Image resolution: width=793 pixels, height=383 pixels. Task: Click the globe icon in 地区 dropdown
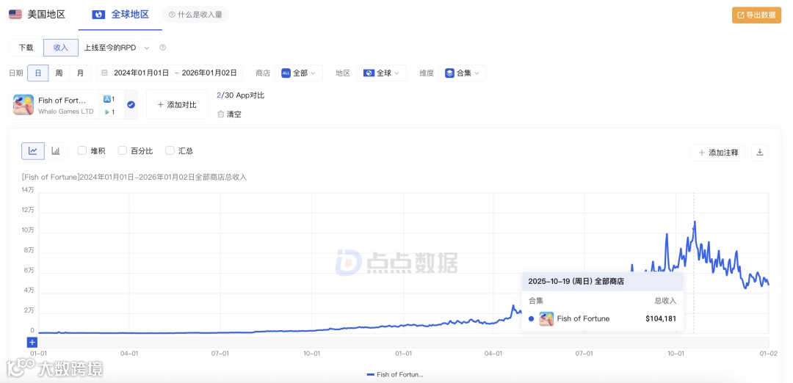pyautogui.click(x=368, y=73)
